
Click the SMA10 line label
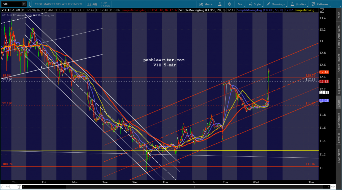[x=7, y=103]
